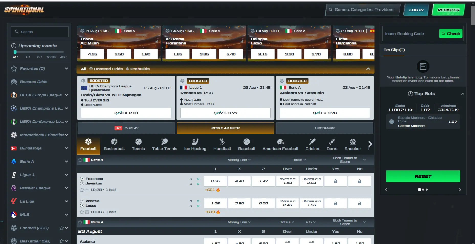The height and width of the screenshot is (244, 475).
Task: Select the All boosted filter tab
Action: [x=84, y=69]
